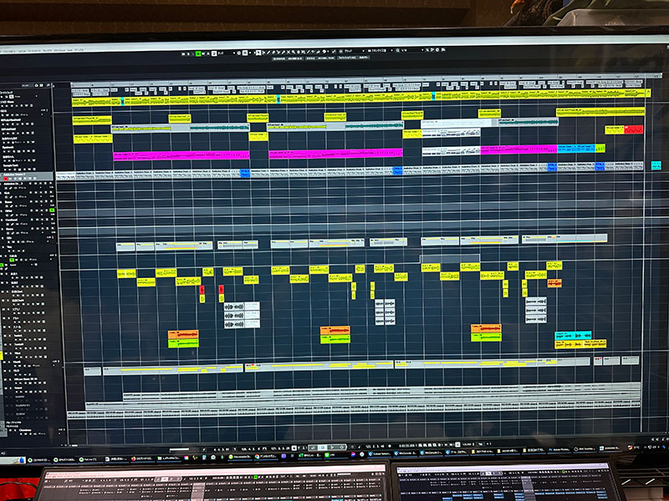Click the grid type icon beside the snap dropdown
The image size is (669, 501).
[370, 51]
